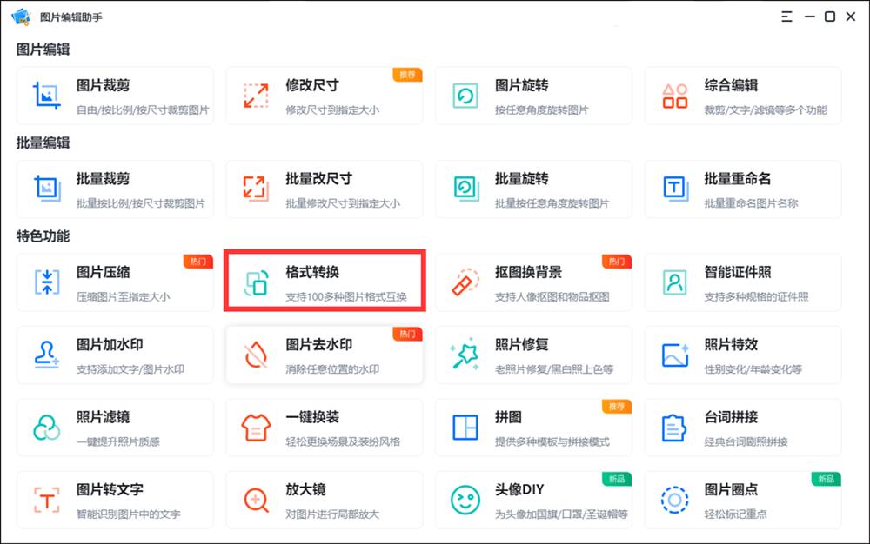Select the 格式转换 format conversion icon
The width and height of the screenshot is (870, 544).
coord(256,282)
